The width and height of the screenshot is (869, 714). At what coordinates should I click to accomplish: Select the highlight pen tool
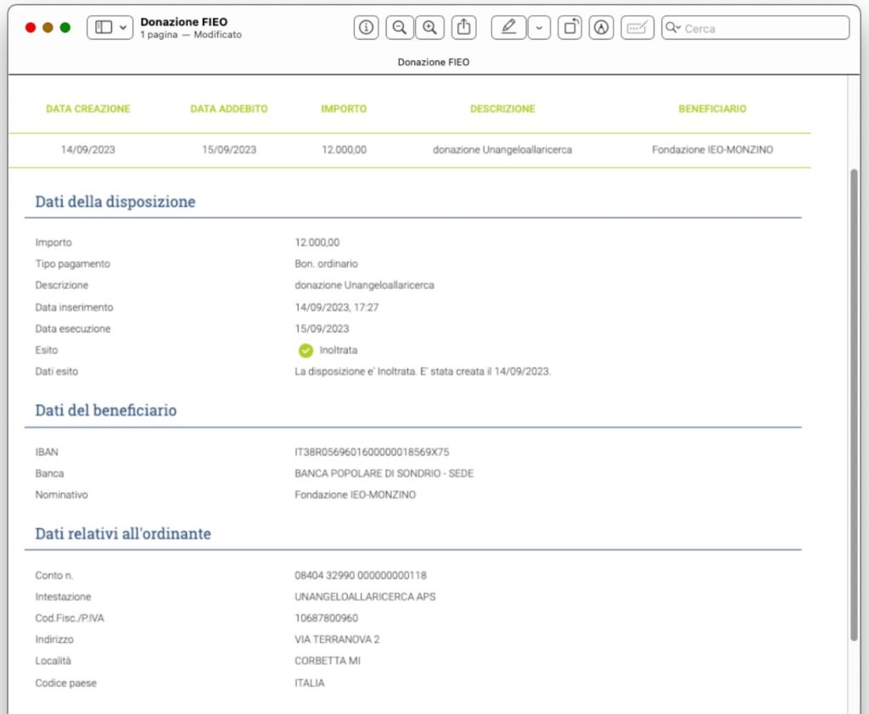[508, 28]
